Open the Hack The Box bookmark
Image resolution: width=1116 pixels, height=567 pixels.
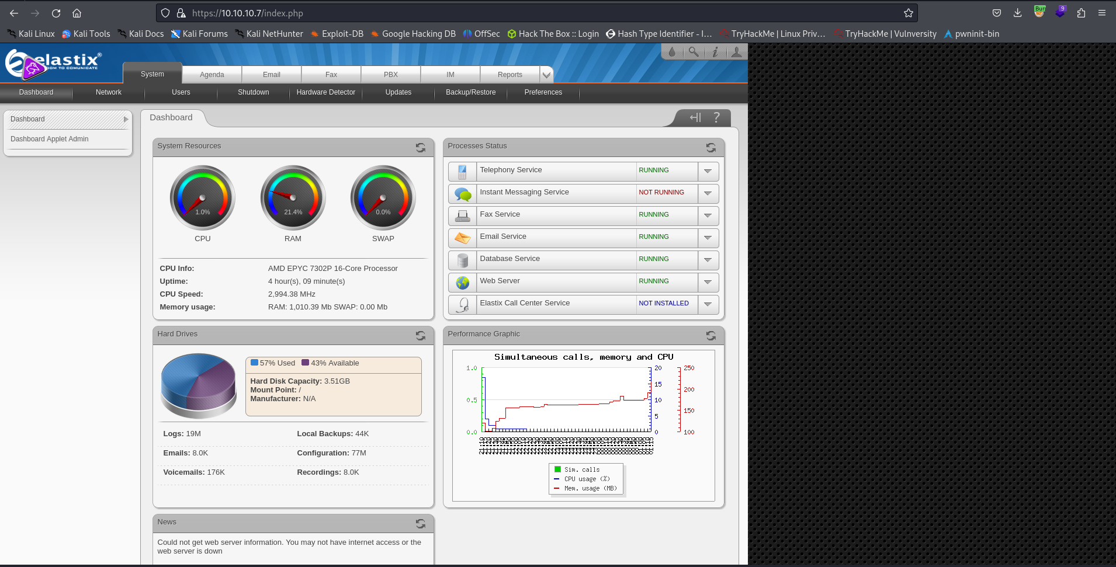(552, 33)
